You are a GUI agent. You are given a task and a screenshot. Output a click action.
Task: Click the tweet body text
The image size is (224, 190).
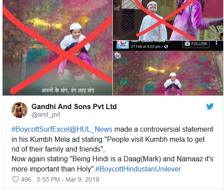[112, 149]
